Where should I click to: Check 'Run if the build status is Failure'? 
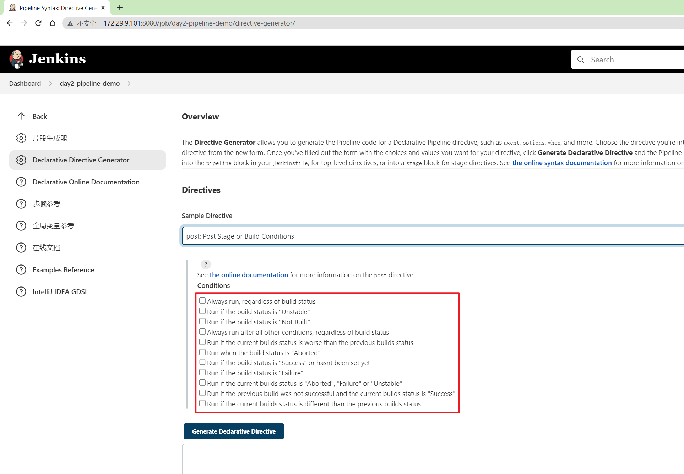(202, 372)
